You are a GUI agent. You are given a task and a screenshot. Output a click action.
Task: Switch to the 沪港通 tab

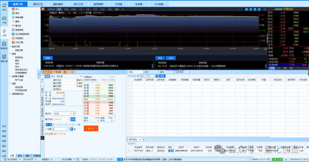coord(118,4)
